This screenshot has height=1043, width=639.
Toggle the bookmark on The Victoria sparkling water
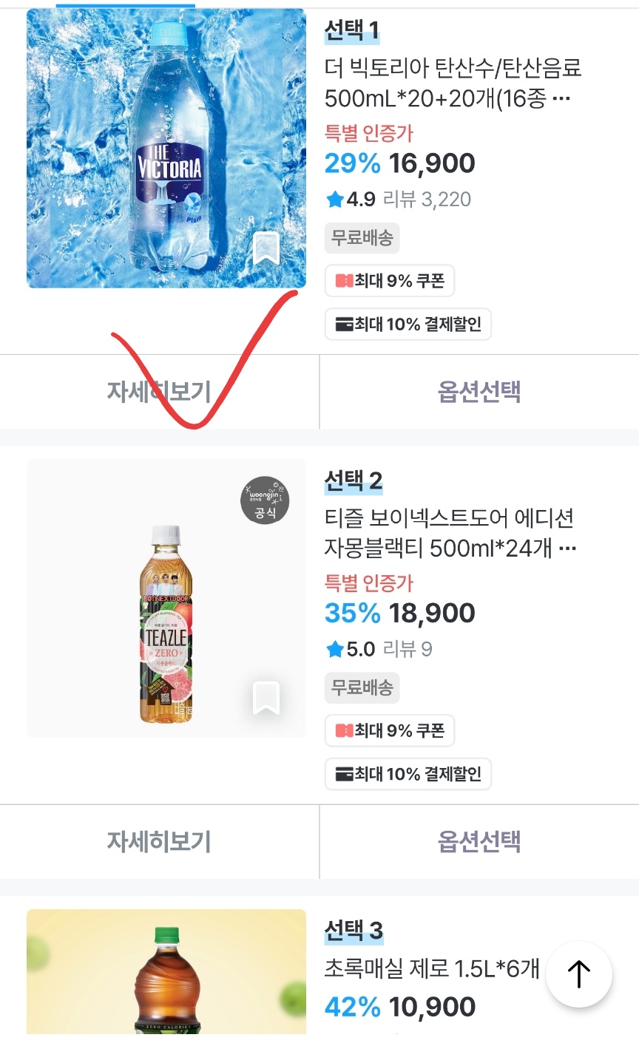(x=267, y=249)
